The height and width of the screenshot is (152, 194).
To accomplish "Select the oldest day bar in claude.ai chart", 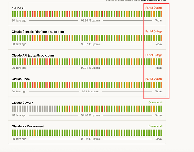I will [x=12, y=14].
